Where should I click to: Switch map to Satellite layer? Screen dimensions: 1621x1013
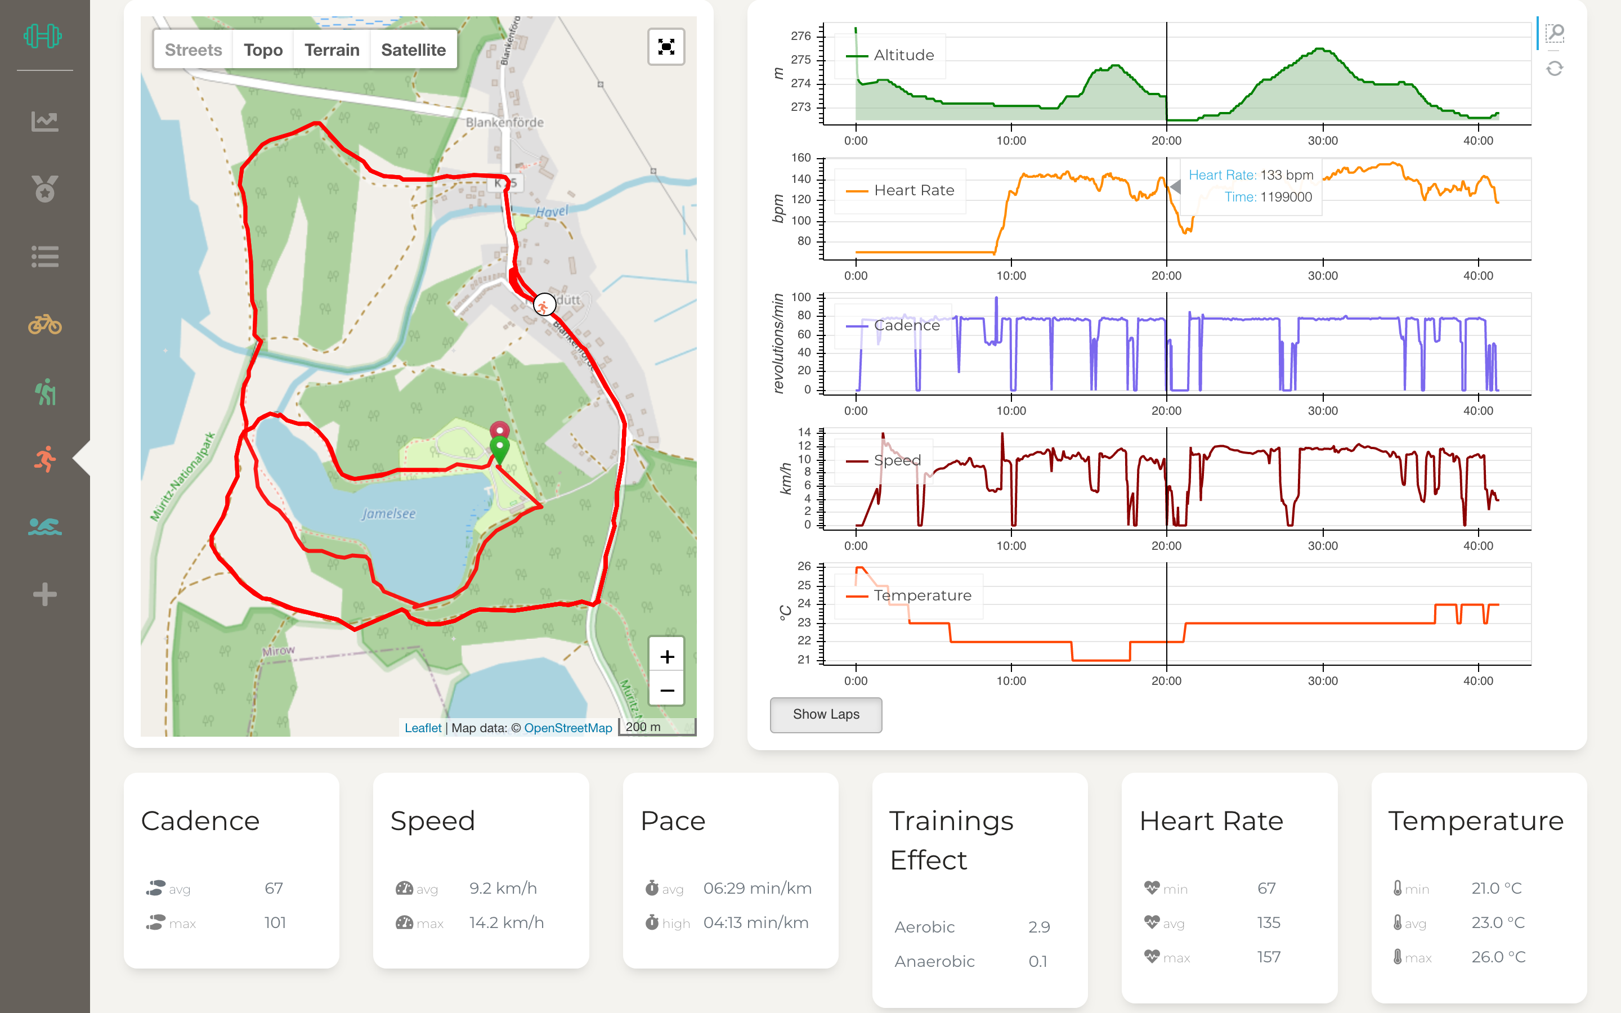coord(413,50)
